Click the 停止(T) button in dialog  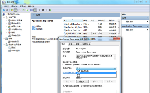82,82
